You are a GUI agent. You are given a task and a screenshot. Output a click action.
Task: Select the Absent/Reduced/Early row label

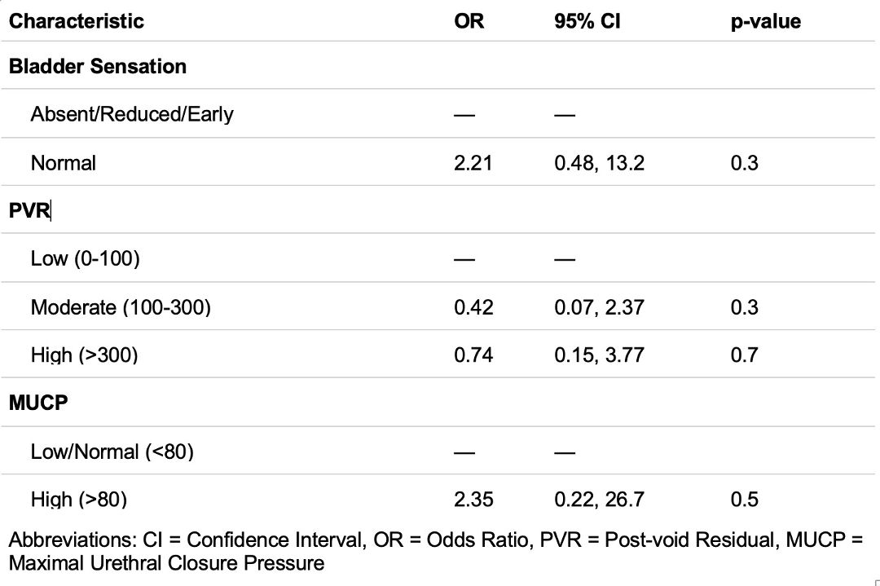(x=132, y=114)
